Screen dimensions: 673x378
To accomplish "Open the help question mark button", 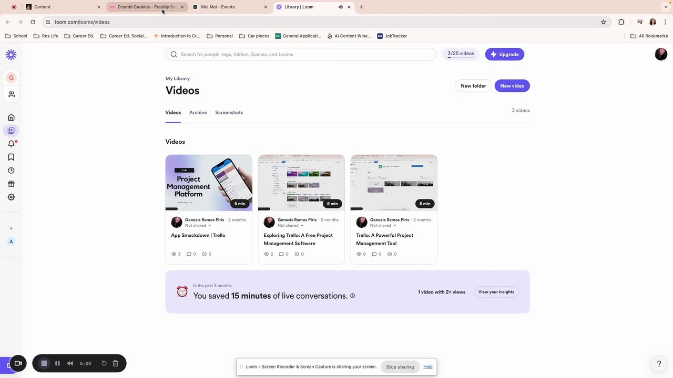I will [659, 364].
